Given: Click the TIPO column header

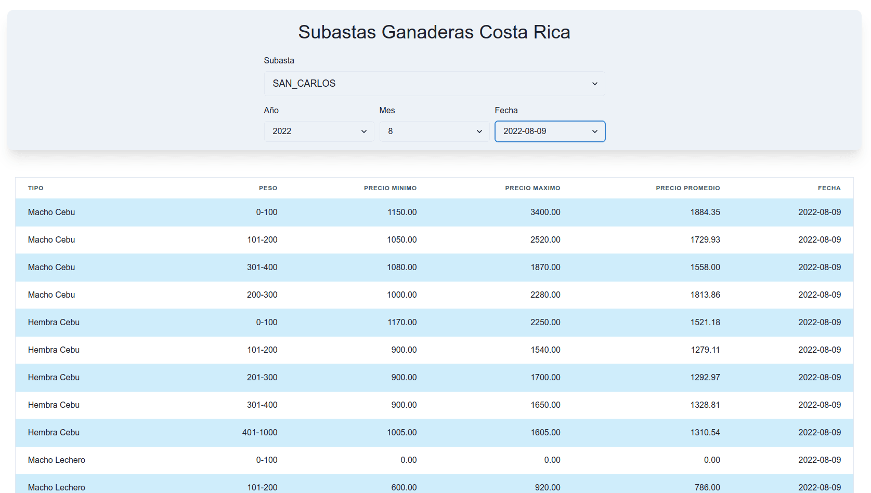Looking at the screenshot, I should pyautogui.click(x=36, y=188).
